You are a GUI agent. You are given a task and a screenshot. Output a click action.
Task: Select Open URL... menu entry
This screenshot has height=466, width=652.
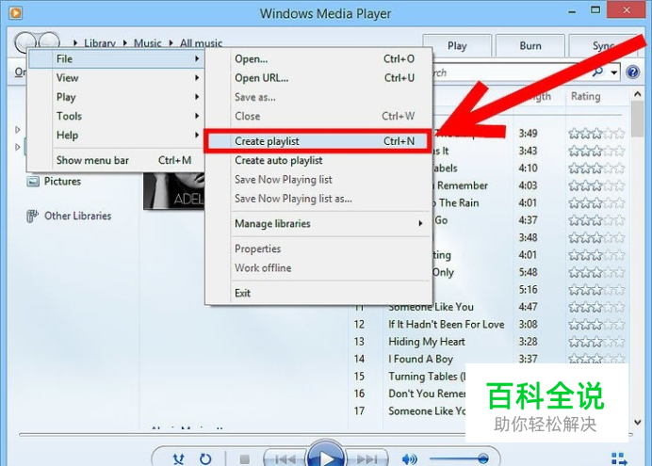click(x=318, y=78)
